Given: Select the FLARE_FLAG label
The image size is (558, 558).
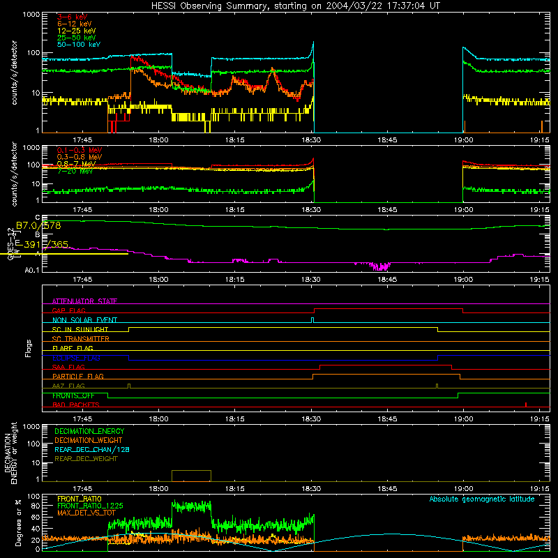Looking at the screenshot, I should [x=73, y=348].
